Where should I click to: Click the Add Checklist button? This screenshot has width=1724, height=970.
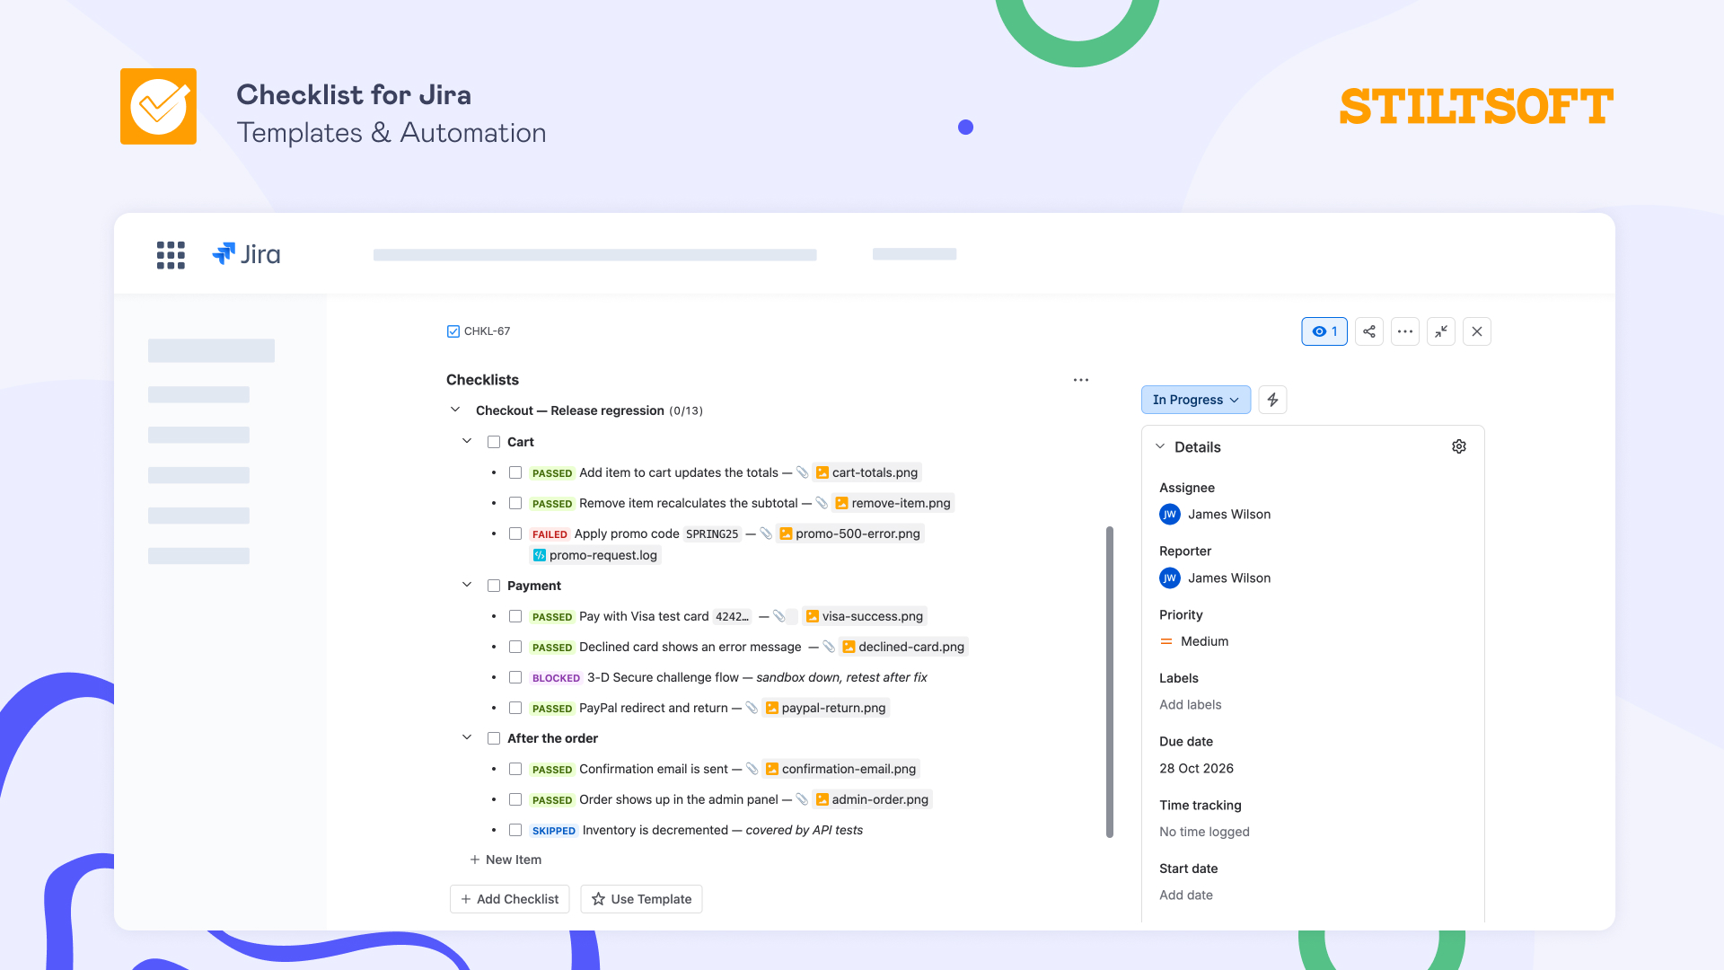[509, 899]
